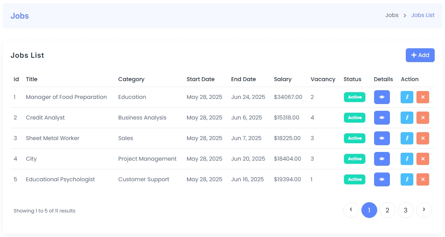Click the Jun 20, 2025 end date
Image resolution: width=445 pixels, height=237 pixels.
tap(248, 159)
